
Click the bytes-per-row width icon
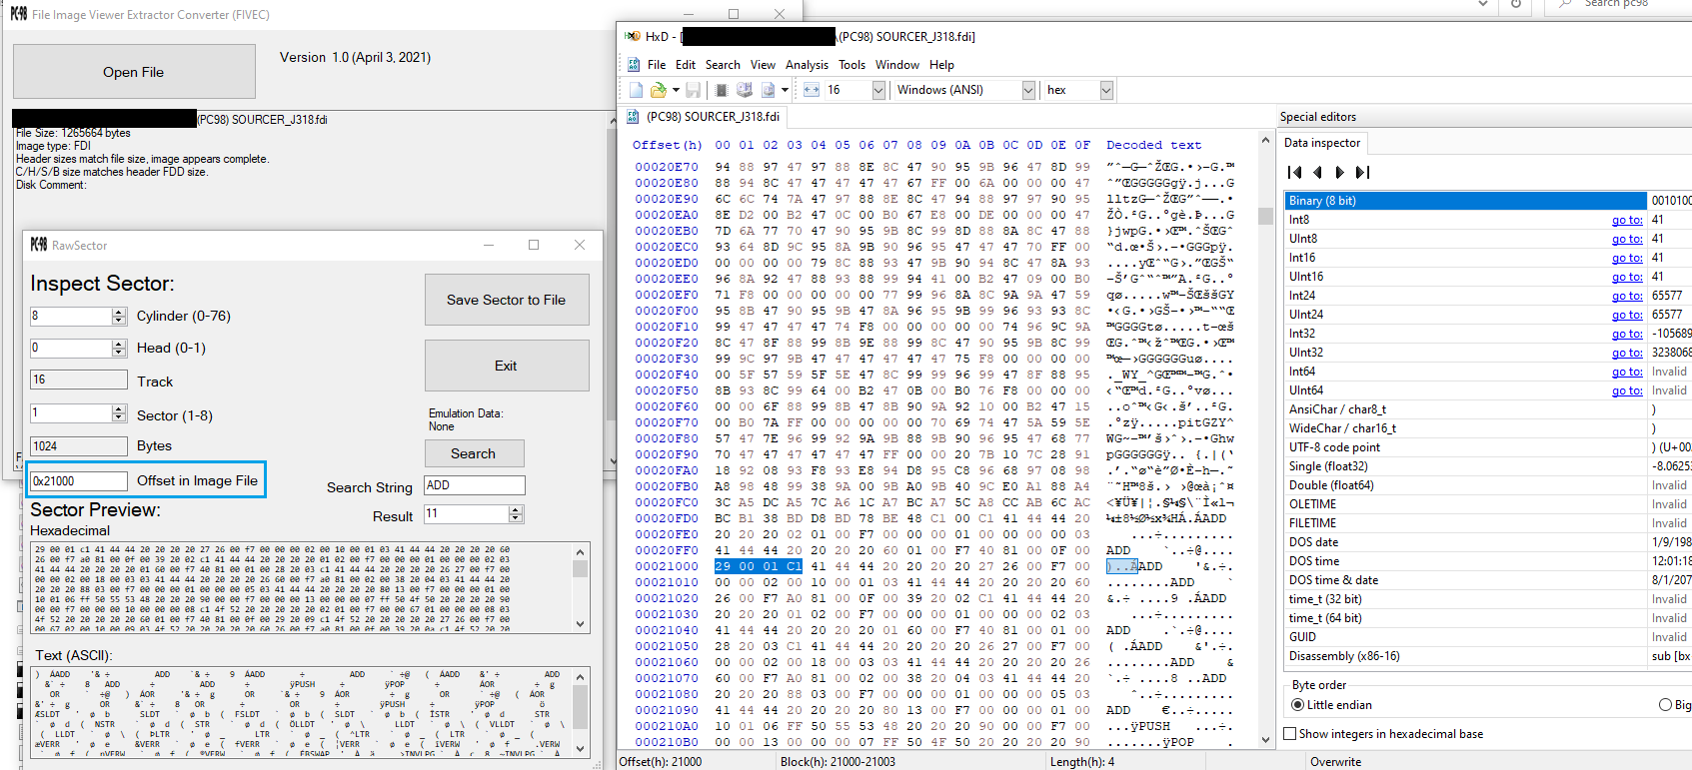812,90
